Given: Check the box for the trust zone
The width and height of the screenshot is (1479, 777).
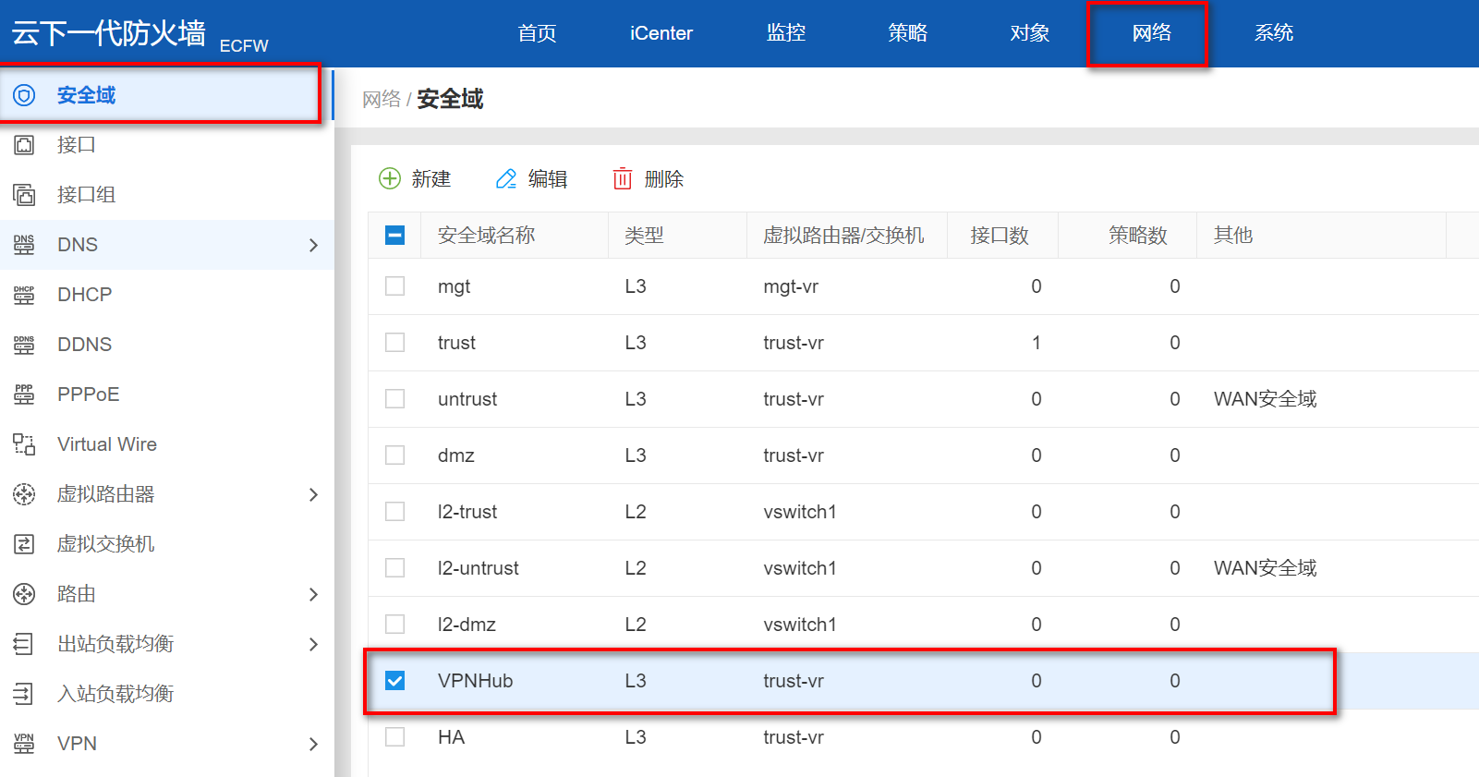Looking at the screenshot, I should pyautogui.click(x=394, y=343).
